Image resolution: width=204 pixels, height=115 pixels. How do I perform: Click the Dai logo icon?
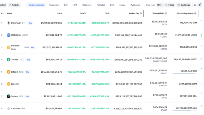tap(8, 84)
